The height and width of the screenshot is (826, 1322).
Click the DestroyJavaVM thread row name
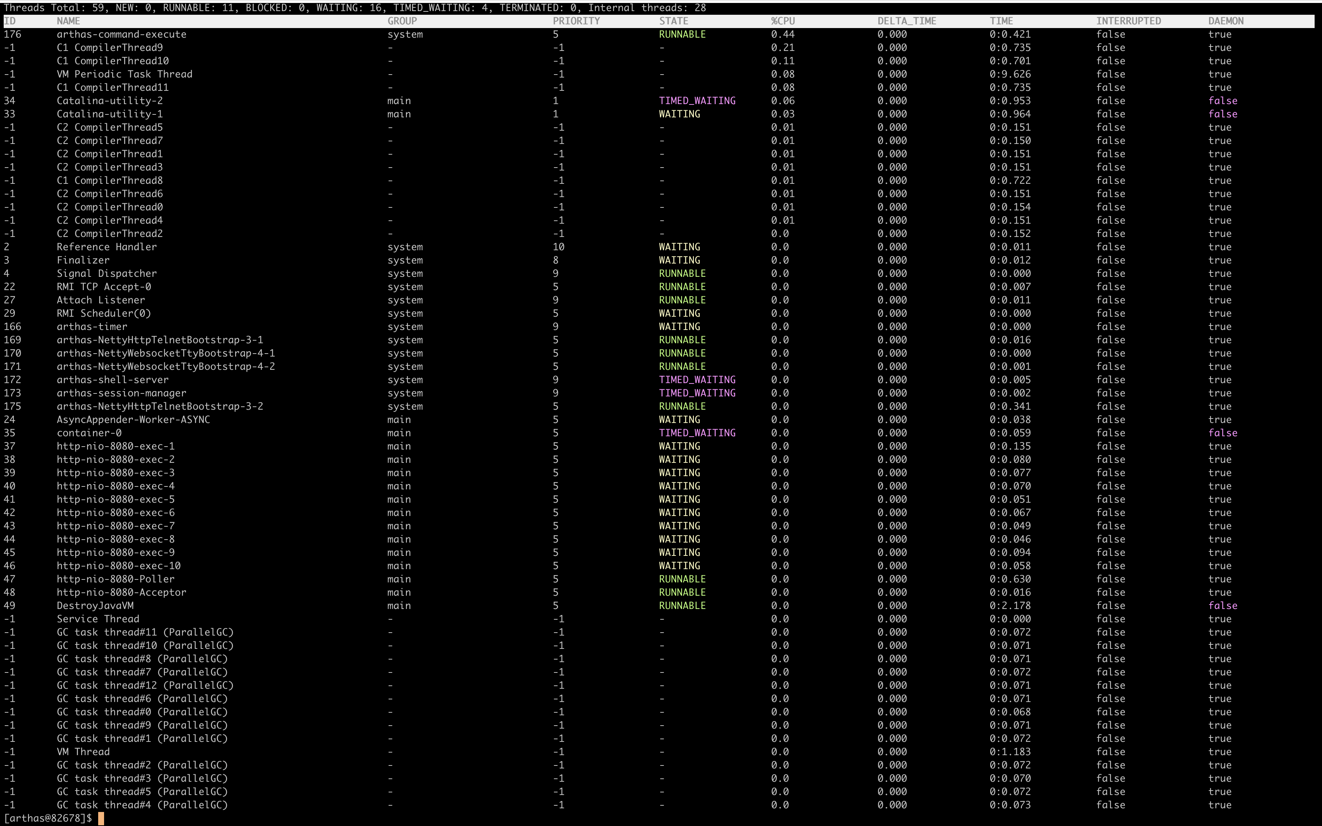(x=95, y=606)
